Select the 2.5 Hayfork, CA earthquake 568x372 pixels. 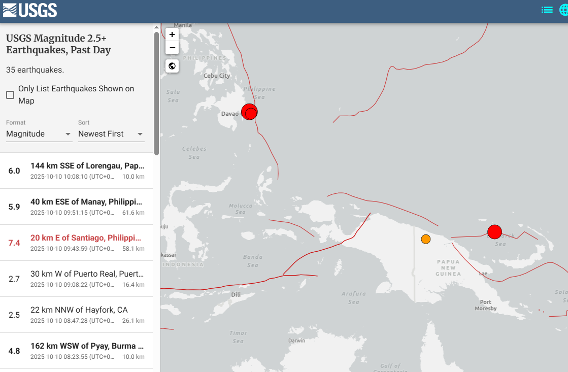[76, 315]
